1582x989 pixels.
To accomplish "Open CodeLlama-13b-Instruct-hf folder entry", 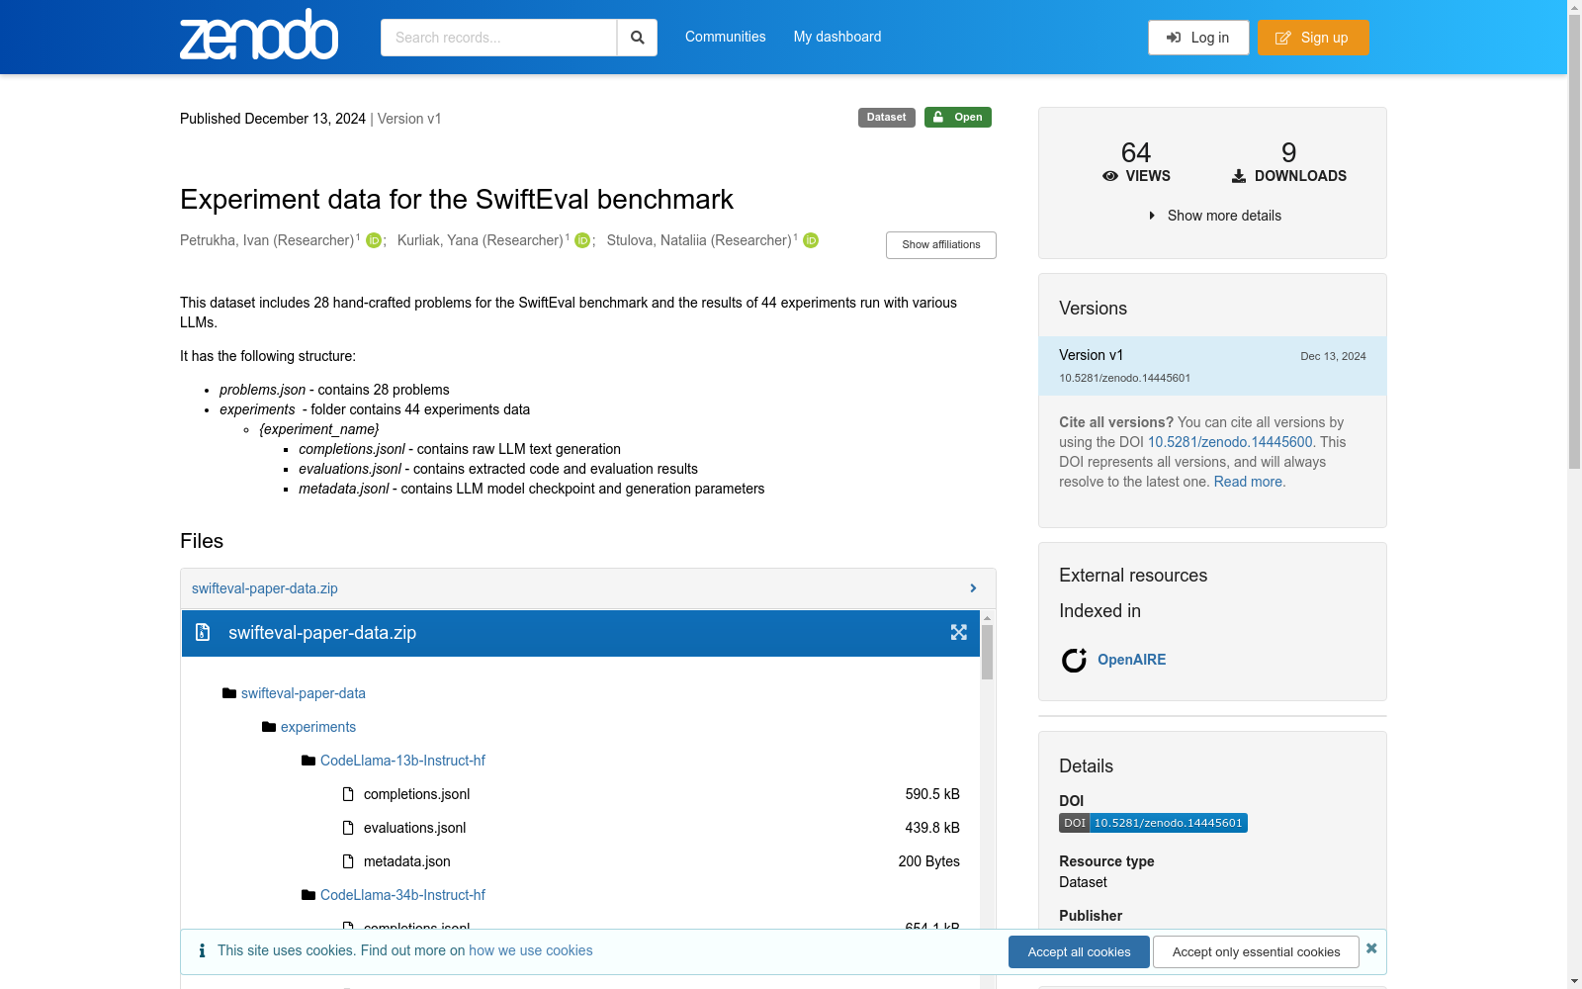I will [402, 761].
